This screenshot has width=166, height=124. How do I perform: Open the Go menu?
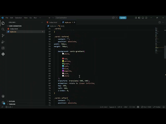(31, 18)
